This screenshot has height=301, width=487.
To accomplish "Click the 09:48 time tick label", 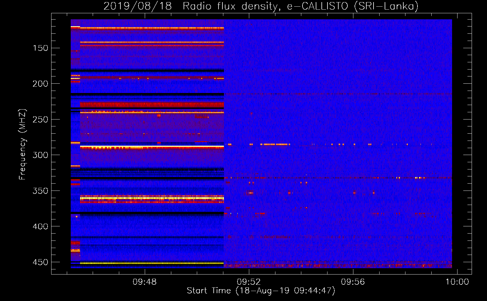I will 145,282.
